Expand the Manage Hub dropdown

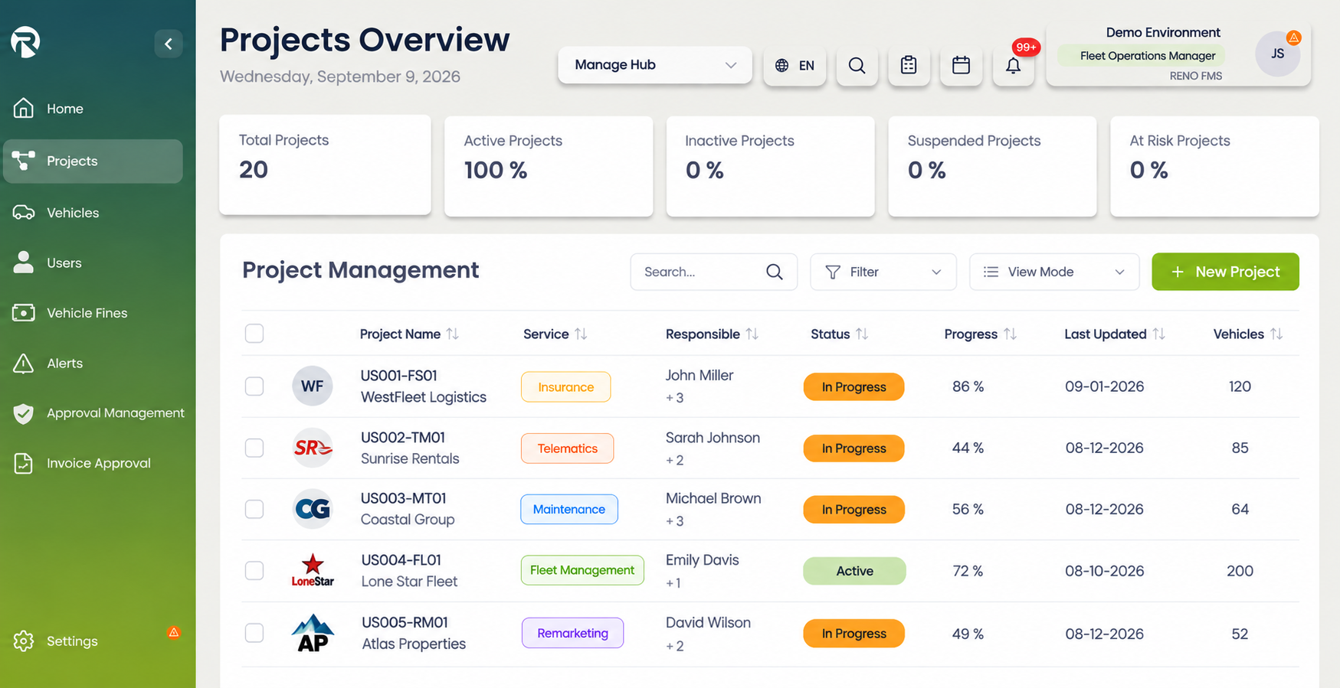[655, 65]
